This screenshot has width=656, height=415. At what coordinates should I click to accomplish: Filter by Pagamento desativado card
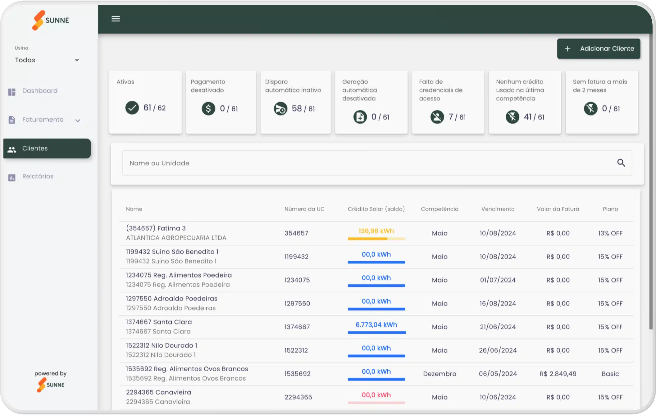[x=221, y=102]
